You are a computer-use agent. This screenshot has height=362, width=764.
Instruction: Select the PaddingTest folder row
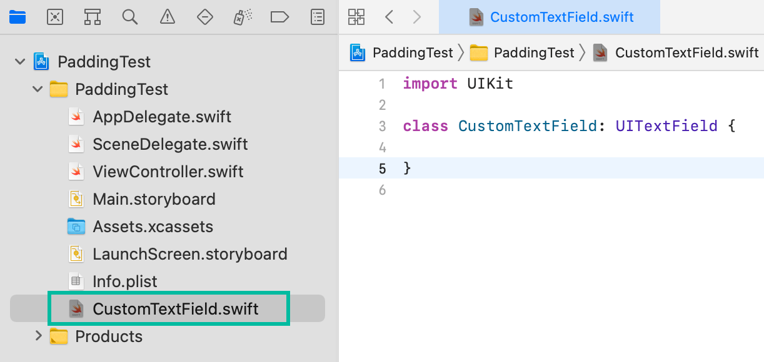coord(121,89)
